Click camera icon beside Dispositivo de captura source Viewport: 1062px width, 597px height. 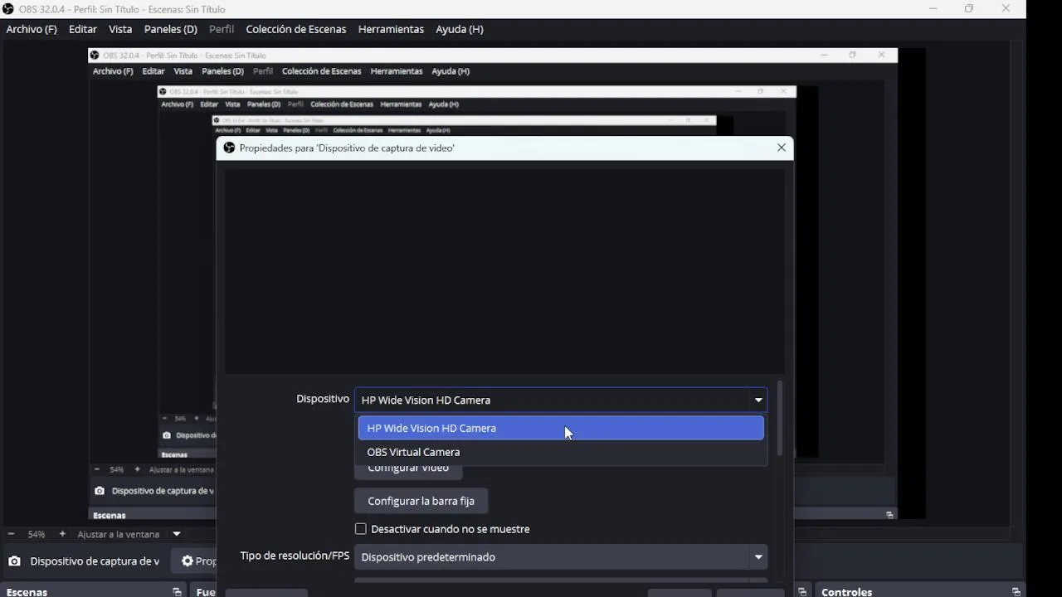pyautogui.click(x=14, y=561)
